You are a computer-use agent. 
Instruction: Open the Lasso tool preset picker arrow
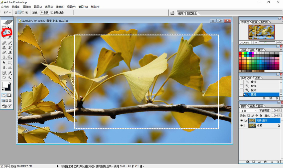(x=10, y=12)
